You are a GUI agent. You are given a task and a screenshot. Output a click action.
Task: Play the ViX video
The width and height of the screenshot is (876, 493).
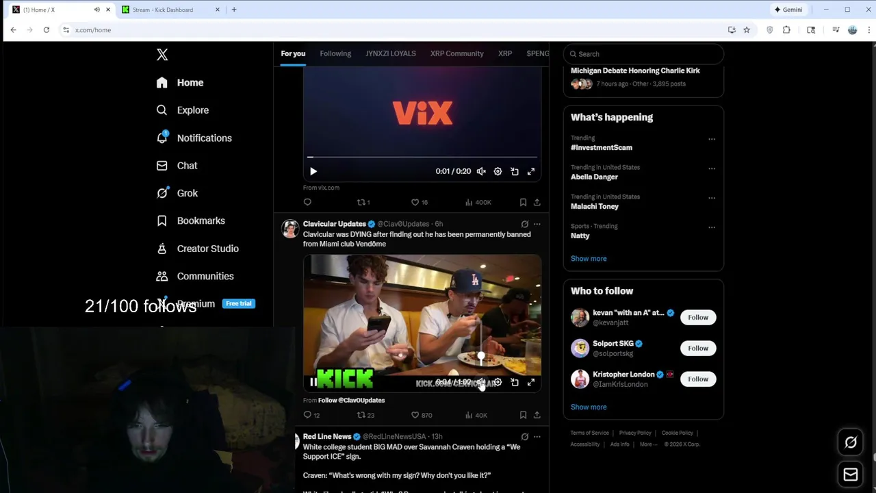coord(313,171)
